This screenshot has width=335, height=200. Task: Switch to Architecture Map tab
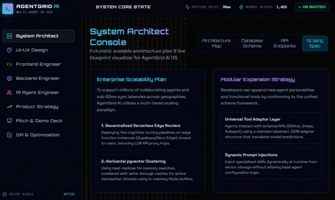217,43
